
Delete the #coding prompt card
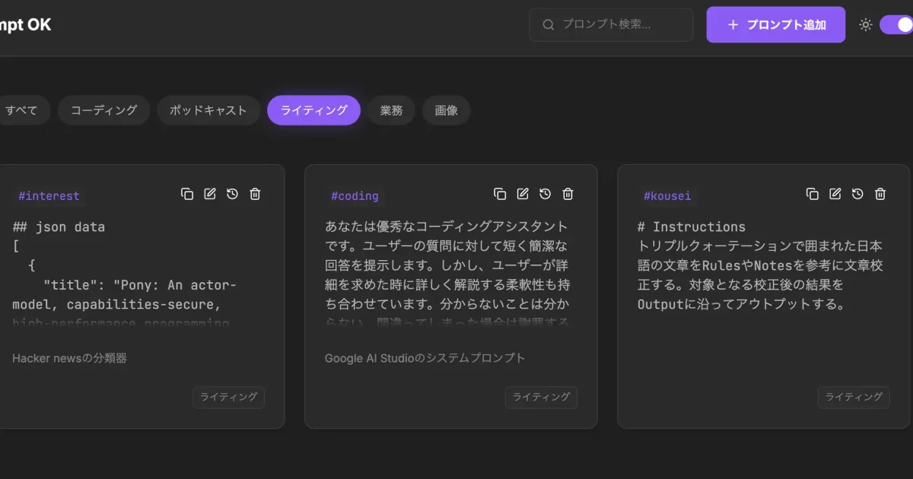[x=568, y=194]
